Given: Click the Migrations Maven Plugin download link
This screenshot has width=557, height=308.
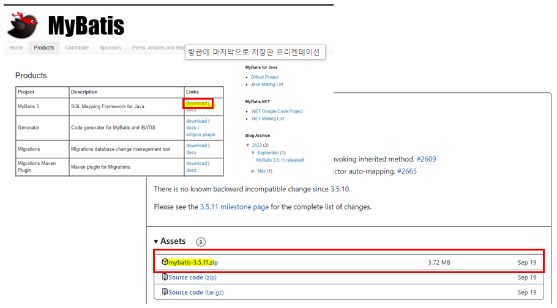Looking at the screenshot, I should [x=196, y=163].
